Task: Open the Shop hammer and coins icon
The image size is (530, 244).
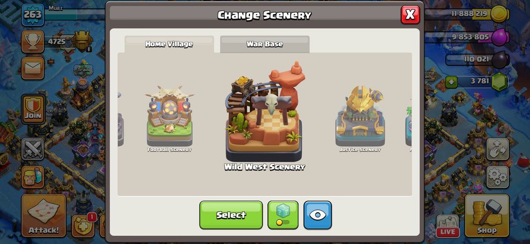Action: [487, 215]
